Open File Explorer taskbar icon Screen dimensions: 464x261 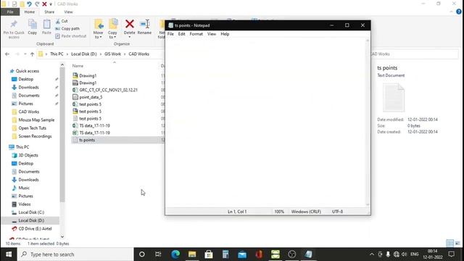[192, 254]
